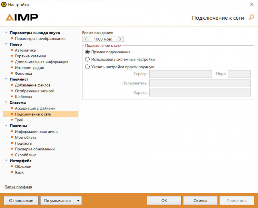Open dropdown arrow beside По умолчанию
Viewport: 258px width, 208px height.
pos(78,201)
